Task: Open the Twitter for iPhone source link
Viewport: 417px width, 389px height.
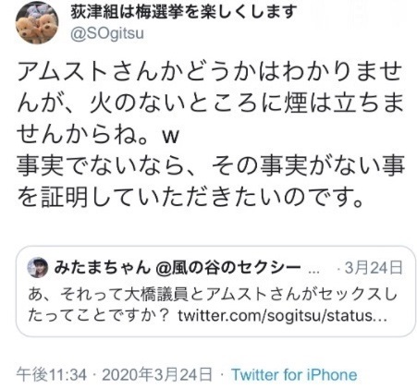Action: tap(294, 374)
